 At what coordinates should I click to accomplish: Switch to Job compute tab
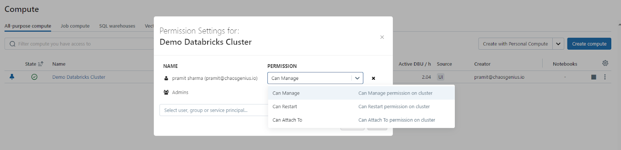coord(75,26)
